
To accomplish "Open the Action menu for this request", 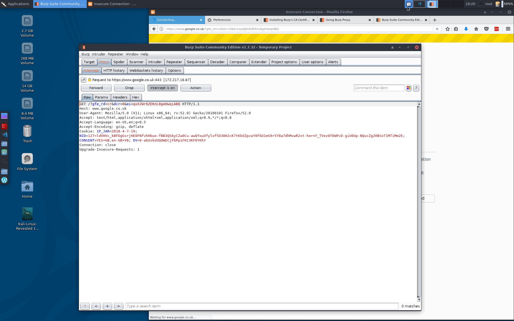I will (x=196, y=88).
